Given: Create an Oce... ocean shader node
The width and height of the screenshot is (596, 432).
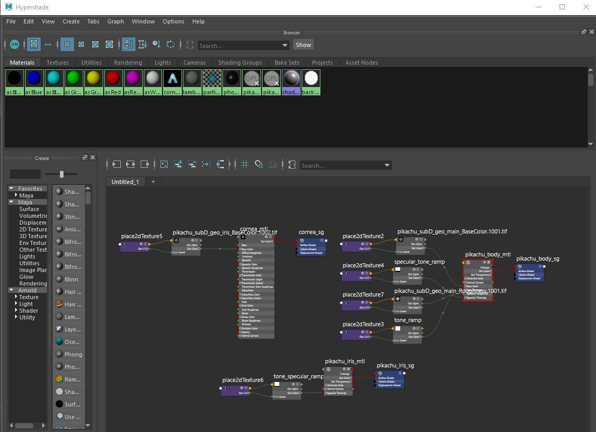Looking at the screenshot, I should pos(68,341).
